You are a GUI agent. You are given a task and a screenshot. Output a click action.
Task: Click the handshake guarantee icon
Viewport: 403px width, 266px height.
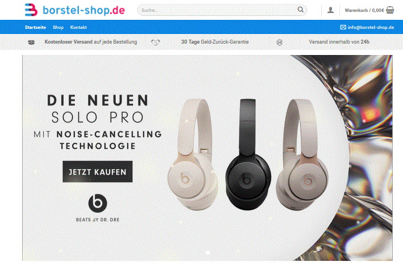point(156,42)
